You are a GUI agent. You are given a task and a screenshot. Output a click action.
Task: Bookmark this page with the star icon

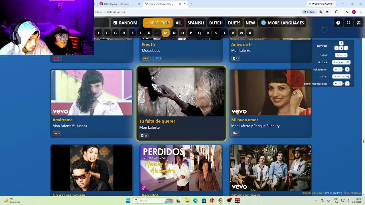327,12
